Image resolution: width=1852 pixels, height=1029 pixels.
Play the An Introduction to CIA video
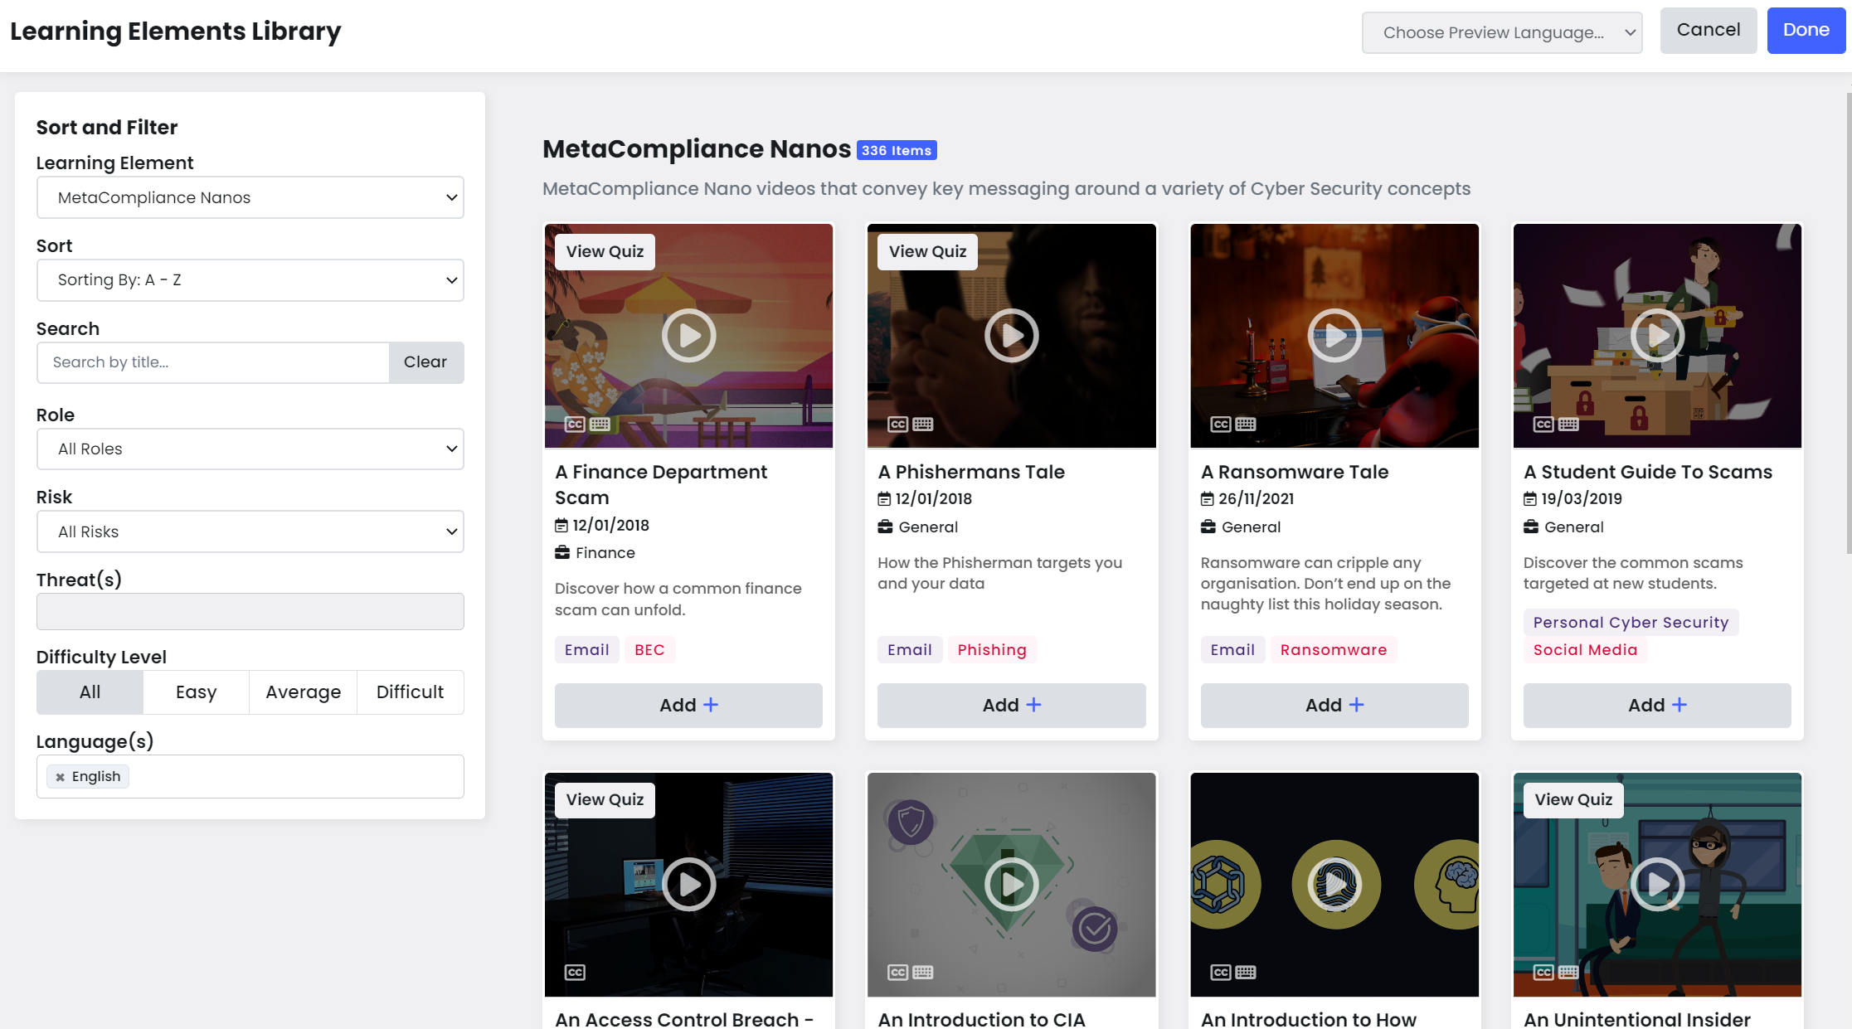click(x=1011, y=885)
